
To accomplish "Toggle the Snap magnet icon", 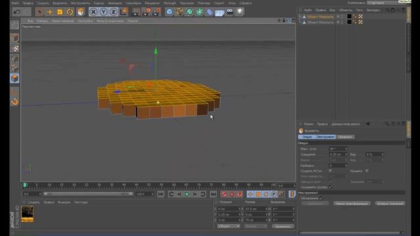I will coord(14,102).
